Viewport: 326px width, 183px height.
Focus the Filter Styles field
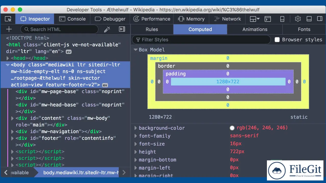[201, 40]
